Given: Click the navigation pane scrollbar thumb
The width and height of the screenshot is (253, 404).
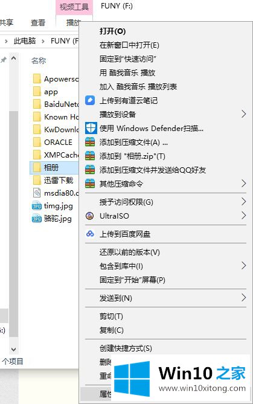Looking at the screenshot, I should [13, 223].
